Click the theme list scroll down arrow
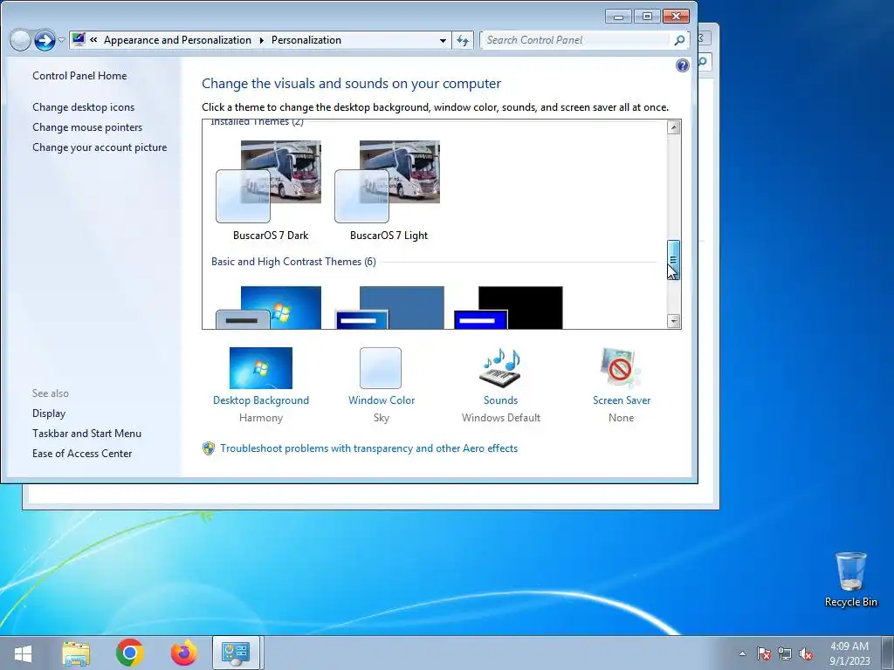This screenshot has width=894, height=670. click(673, 321)
